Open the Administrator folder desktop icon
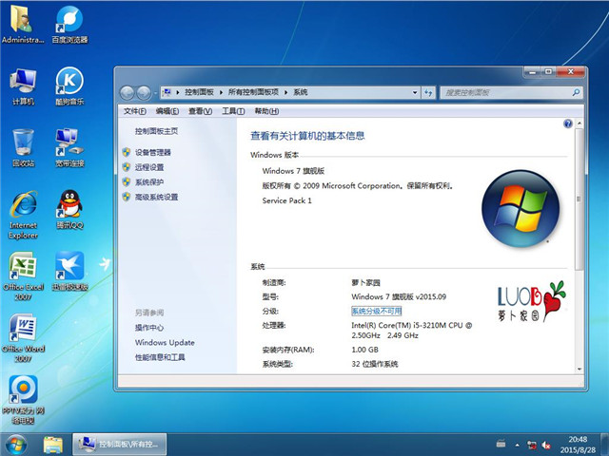The width and height of the screenshot is (609, 456). click(23, 24)
